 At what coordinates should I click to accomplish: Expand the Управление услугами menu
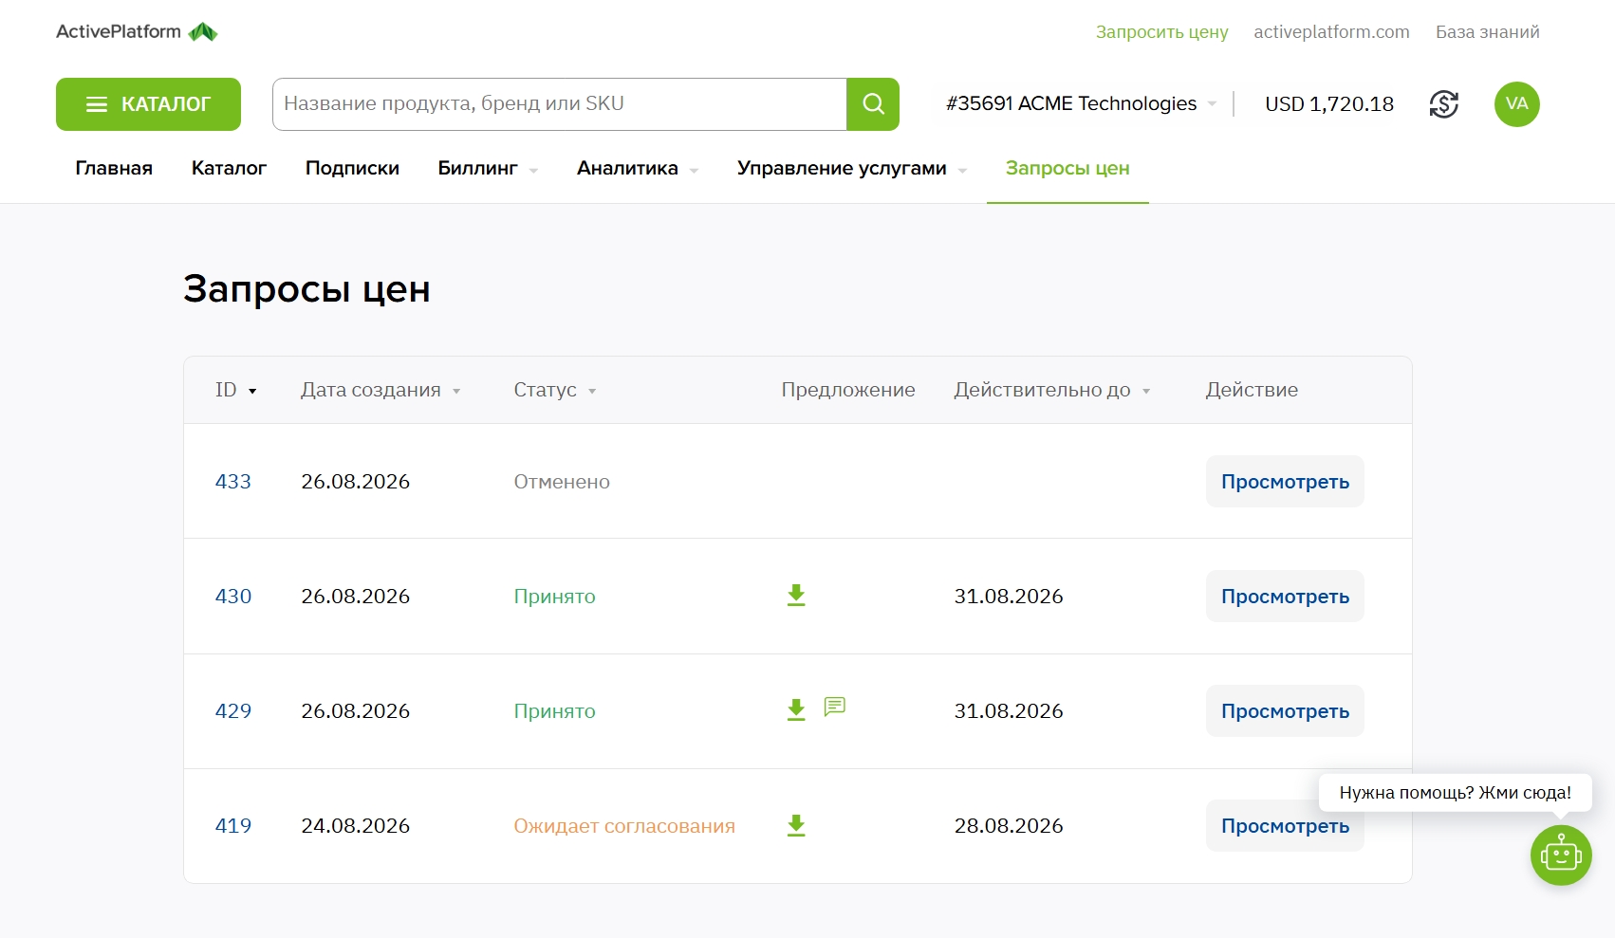(852, 168)
